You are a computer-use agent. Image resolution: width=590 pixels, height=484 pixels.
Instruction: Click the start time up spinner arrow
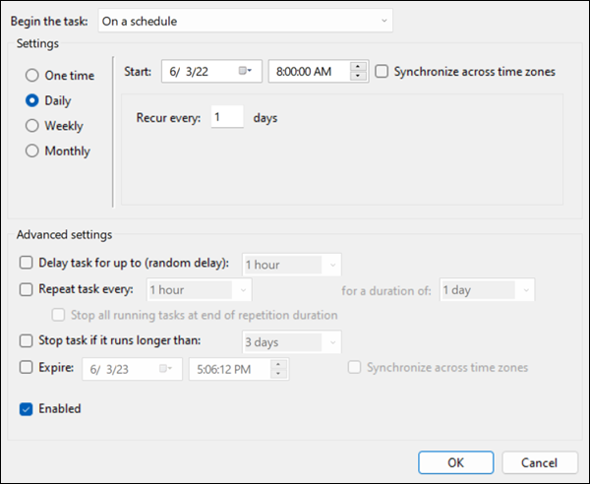point(358,66)
